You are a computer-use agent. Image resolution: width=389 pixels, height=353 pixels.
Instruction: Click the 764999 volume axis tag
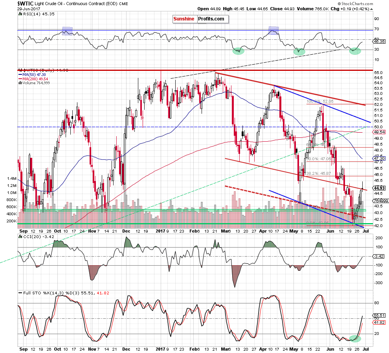(381, 201)
